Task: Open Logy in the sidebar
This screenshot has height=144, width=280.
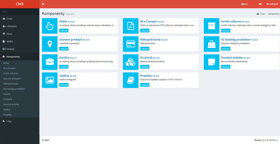Action: (20, 121)
